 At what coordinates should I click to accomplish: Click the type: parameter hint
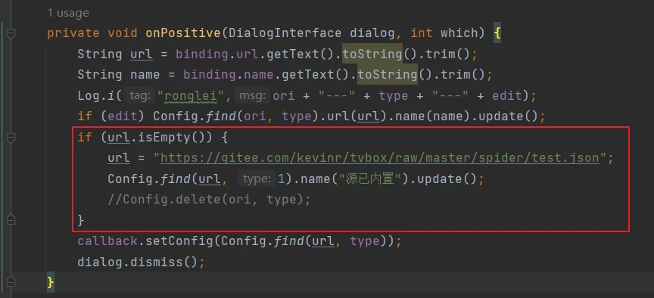[256, 179]
